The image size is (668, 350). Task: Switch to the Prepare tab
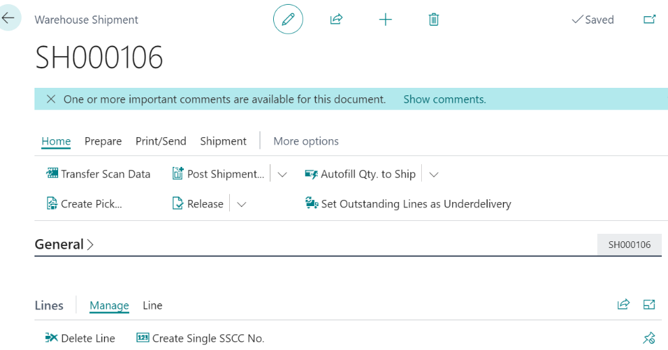[103, 141]
